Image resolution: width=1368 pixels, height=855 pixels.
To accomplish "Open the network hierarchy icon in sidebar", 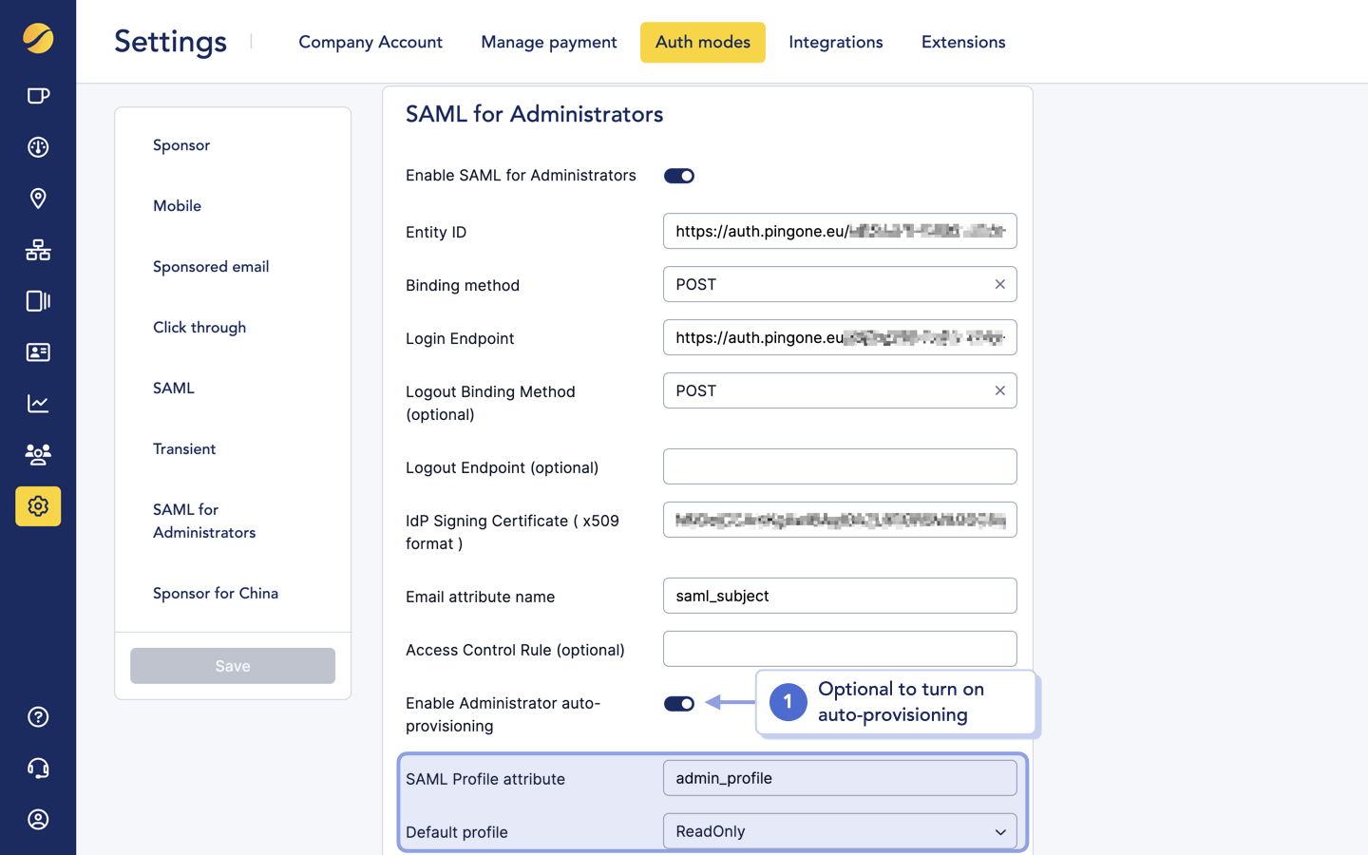I will coord(37,250).
